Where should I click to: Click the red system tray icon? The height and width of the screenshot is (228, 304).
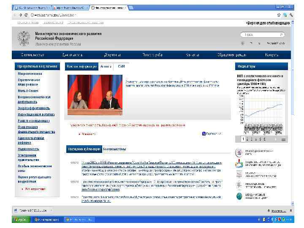tap(280, 220)
